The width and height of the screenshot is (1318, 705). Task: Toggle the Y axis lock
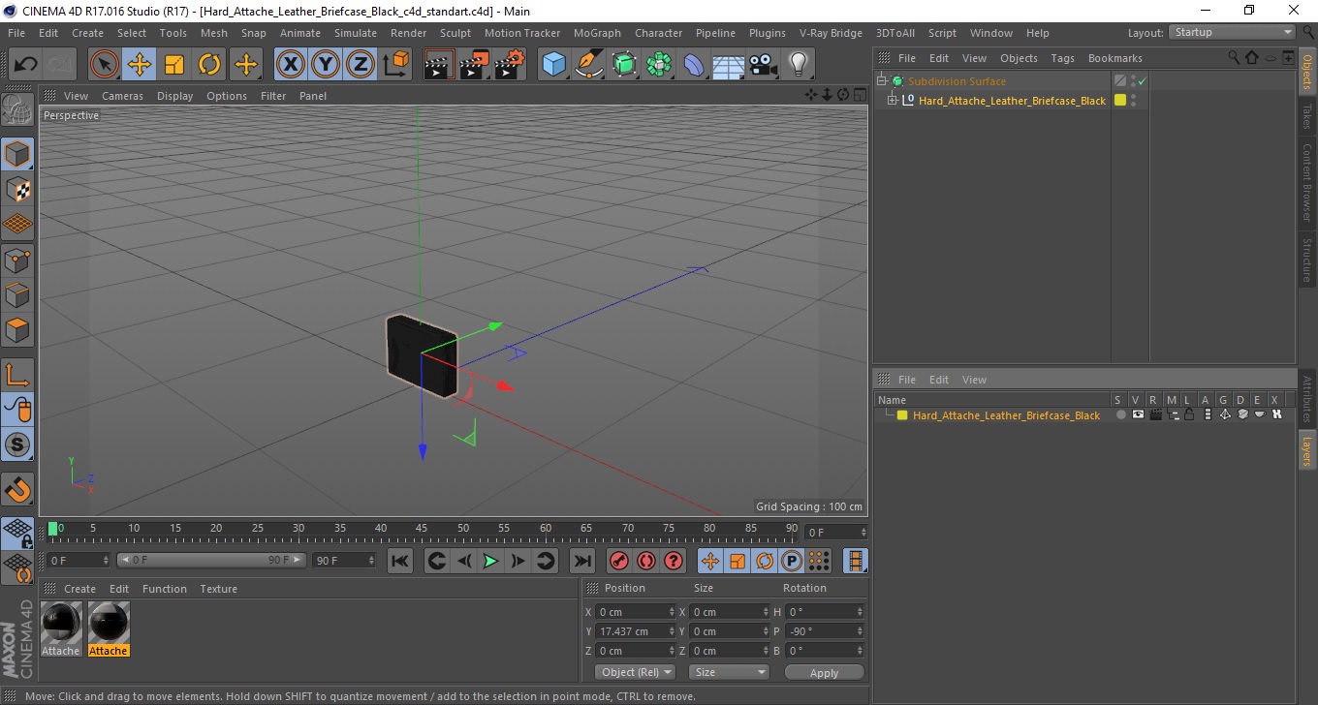326,65
